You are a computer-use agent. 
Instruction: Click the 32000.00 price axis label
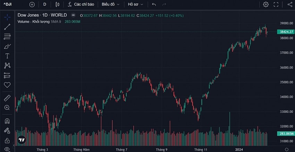pos(286,126)
